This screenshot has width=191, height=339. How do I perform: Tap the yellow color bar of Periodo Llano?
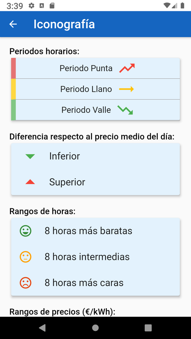click(13, 89)
